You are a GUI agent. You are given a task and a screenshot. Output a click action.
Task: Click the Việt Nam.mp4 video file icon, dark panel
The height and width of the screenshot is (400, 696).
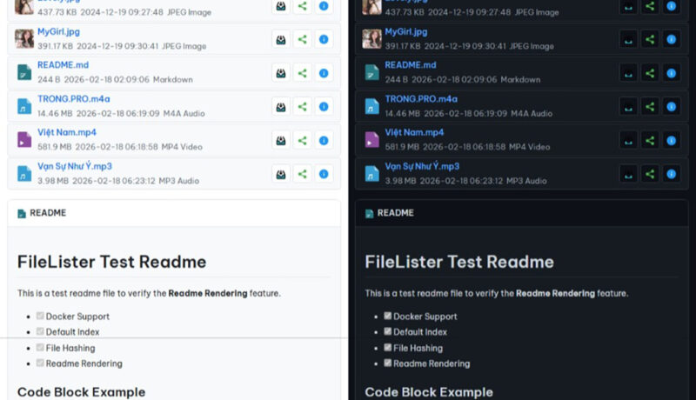(371, 140)
